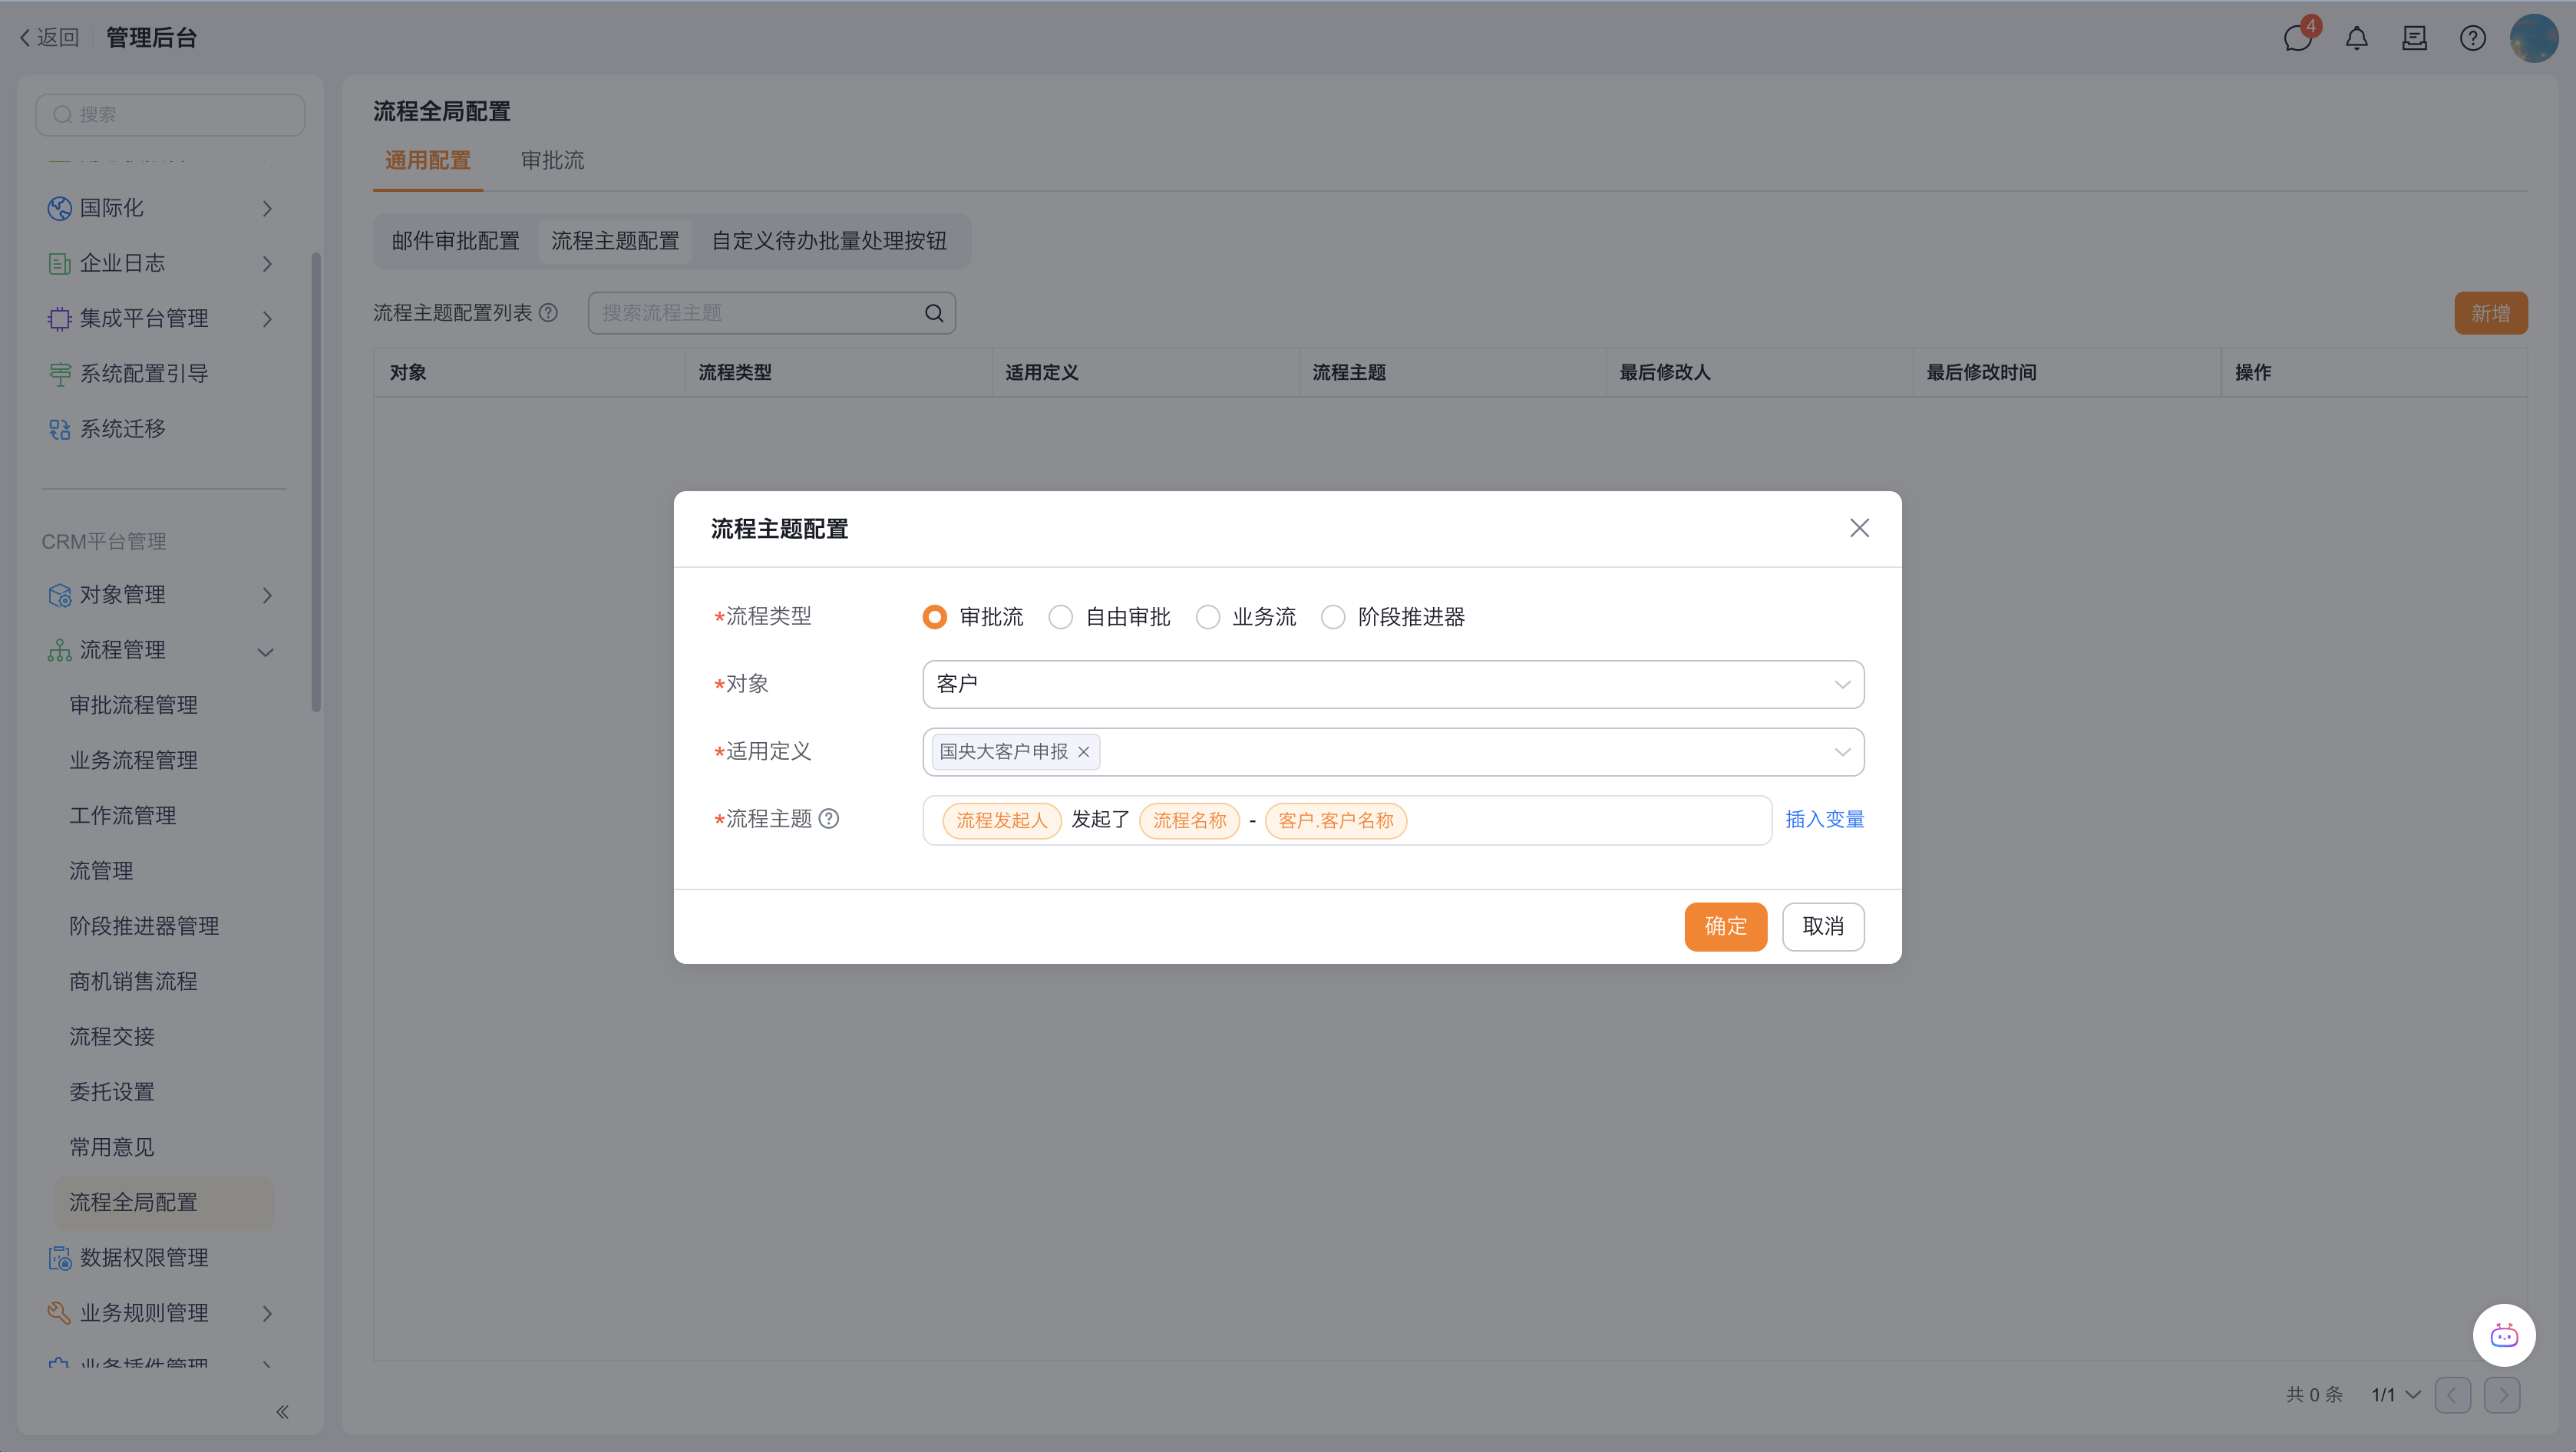This screenshot has width=2576, height=1452.
Task: Close the 流程主题配置 dialog
Action: (1859, 528)
